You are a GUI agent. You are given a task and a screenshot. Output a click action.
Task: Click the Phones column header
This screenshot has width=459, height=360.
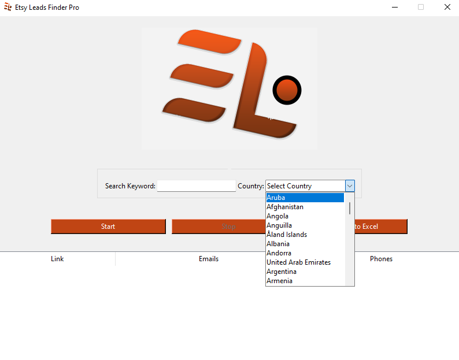(x=381, y=259)
